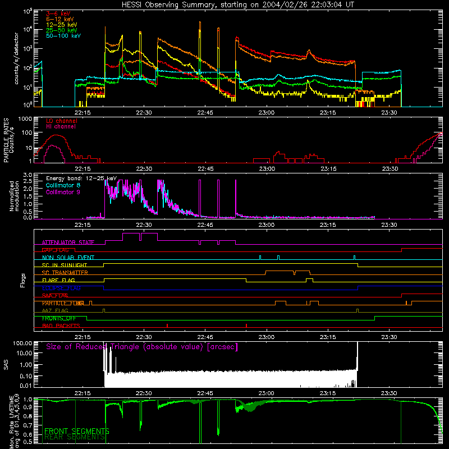Select the yellow 12-25 keV legend label

[62, 25]
